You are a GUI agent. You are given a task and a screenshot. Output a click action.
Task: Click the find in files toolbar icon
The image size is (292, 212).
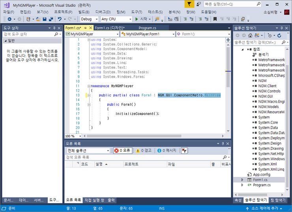click(157, 19)
